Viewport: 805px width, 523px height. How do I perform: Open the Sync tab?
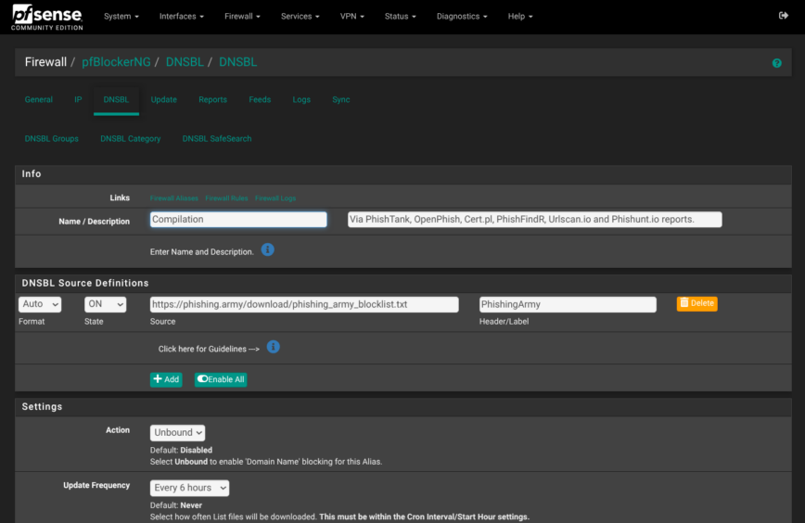tap(341, 99)
